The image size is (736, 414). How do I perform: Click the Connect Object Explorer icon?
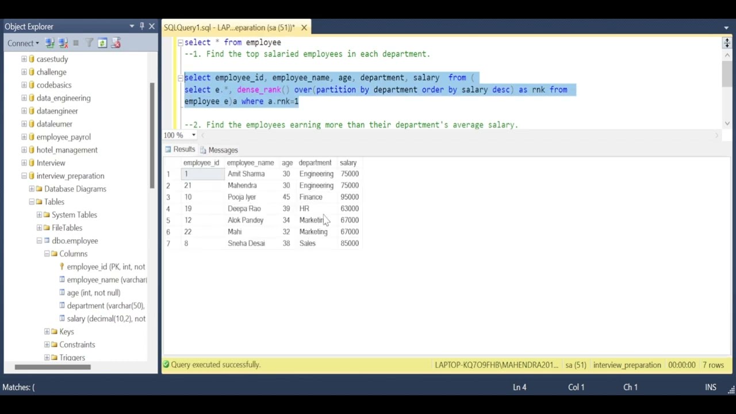click(x=49, y=43)
